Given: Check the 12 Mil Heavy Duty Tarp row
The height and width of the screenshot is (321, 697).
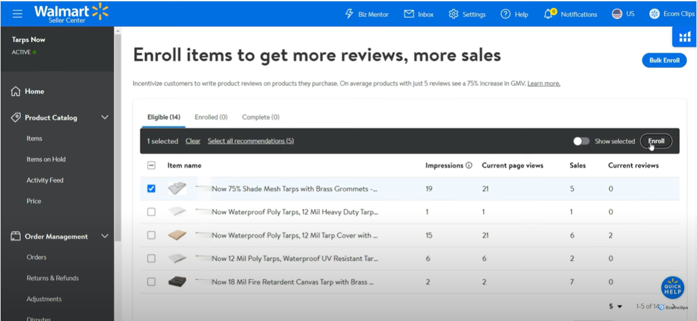Looking at the screenshot, I should [x=151, y=212].
